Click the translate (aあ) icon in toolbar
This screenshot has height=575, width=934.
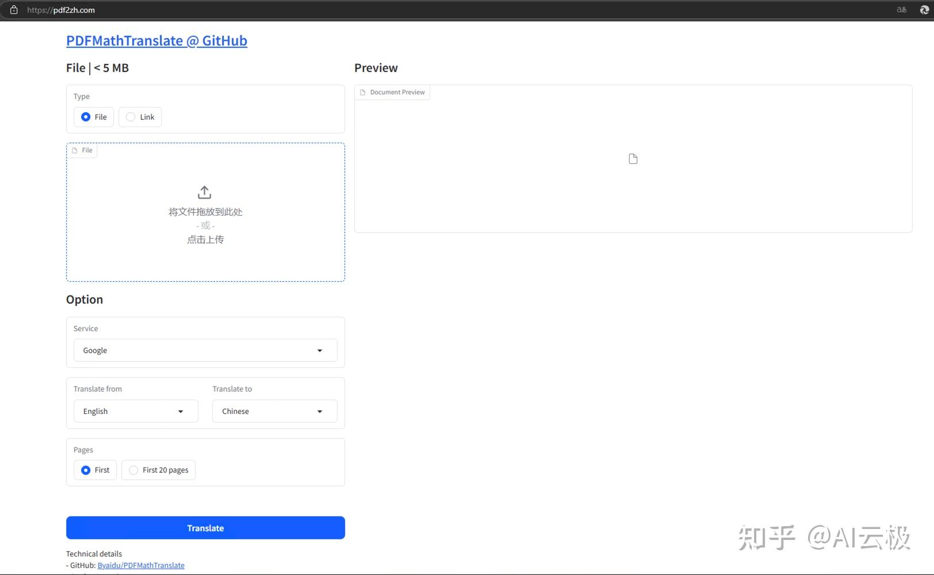(901, 10)
